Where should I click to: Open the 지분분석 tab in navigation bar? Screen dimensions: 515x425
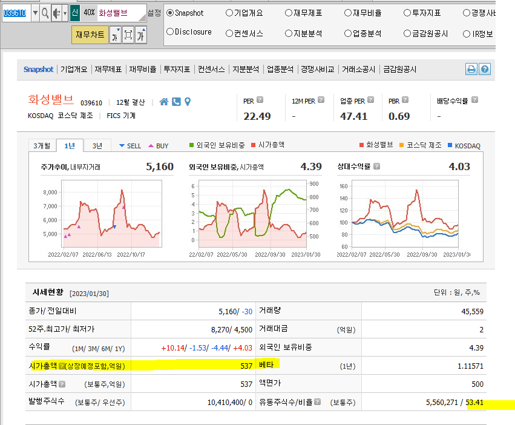tap(246, 70)
